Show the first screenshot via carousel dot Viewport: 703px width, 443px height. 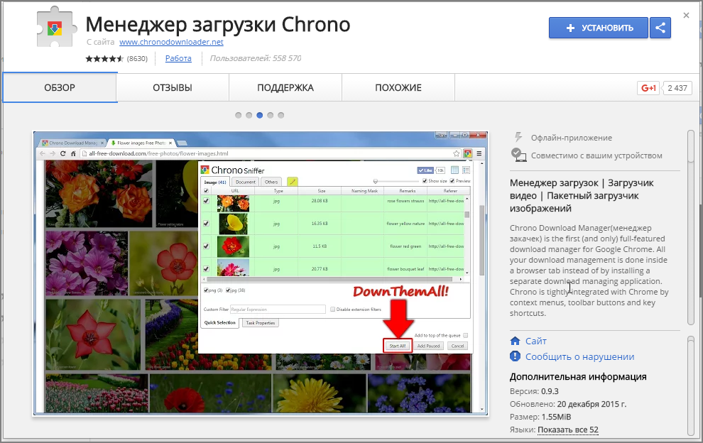(x=238, y=115)
